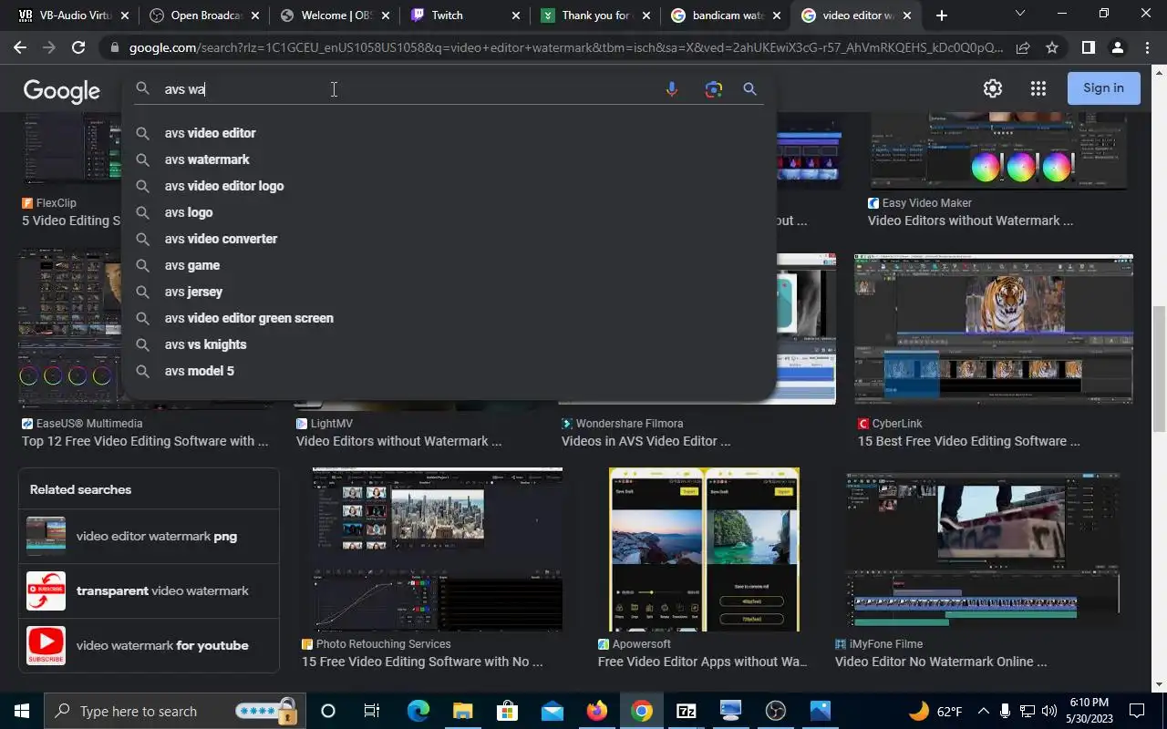Viewport: 1167px width, 729px height.
Task: Click the voice search microphone icon
Action: pos(672,89)
